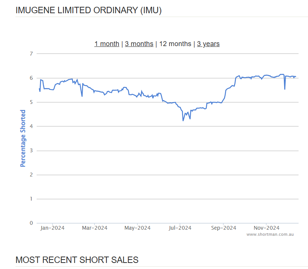This screenshot has width=308, height=269.
Task: Click the y-axis value 2
Action: coord(31,175)
